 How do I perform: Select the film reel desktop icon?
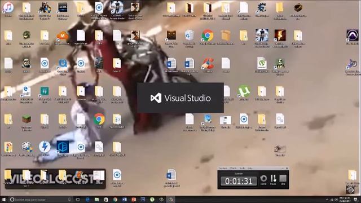coord(27,147)
